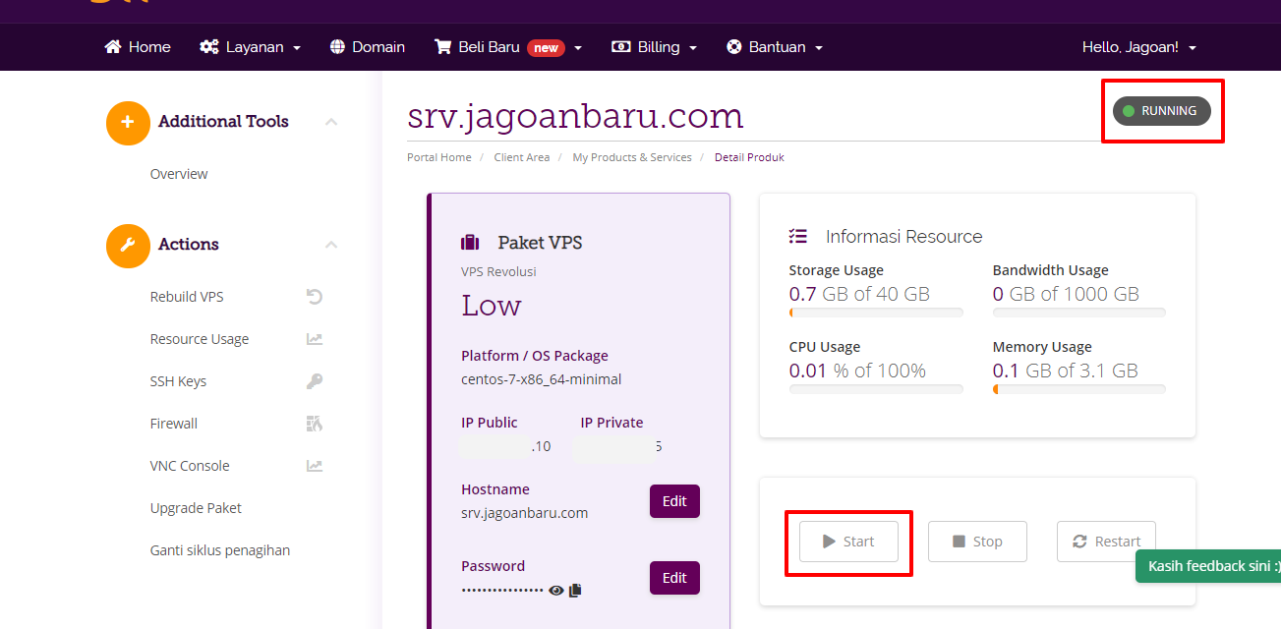Click the gears icon beside Layanan

tap(208, 47)
